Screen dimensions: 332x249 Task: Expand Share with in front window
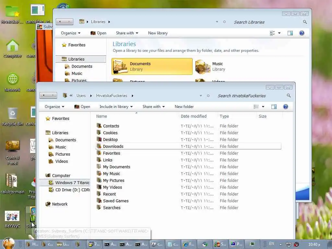pyautogui.click(x=154, y=106)
